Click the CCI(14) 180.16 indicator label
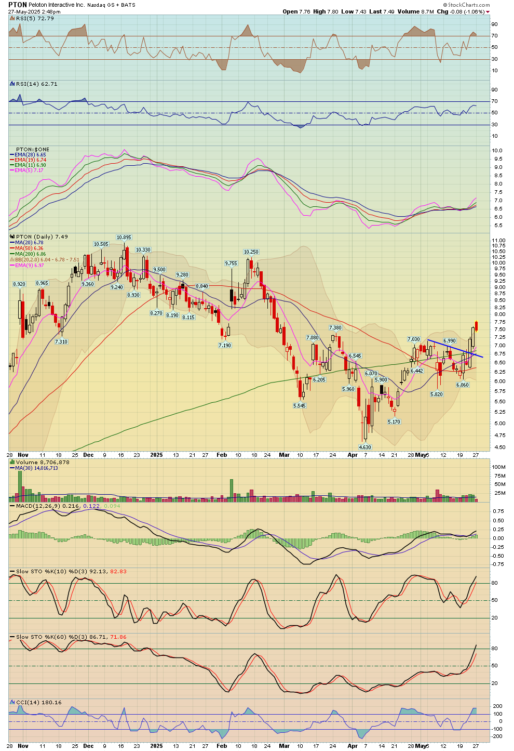This screenshot has height=751, width=514. (x=38, y=702)
